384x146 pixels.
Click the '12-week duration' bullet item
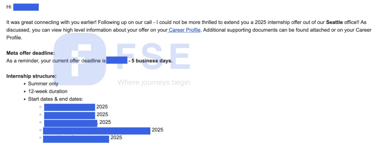[x=48, y=91]
